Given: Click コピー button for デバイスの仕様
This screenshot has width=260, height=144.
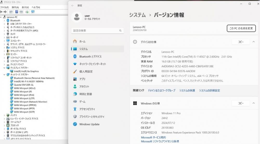Looking at the screenshot, I should pos(241,42).
